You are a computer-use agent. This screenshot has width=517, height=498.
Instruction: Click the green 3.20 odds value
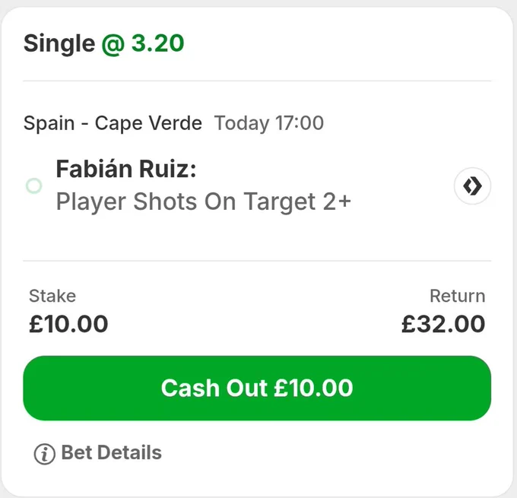(x=157, y=43)
